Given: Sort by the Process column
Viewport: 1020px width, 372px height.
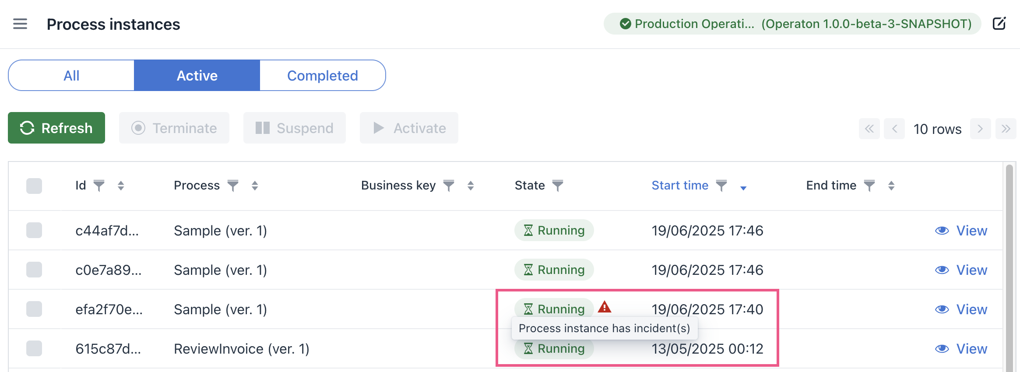Looking at the screenshot, I should tap(255, 186).
